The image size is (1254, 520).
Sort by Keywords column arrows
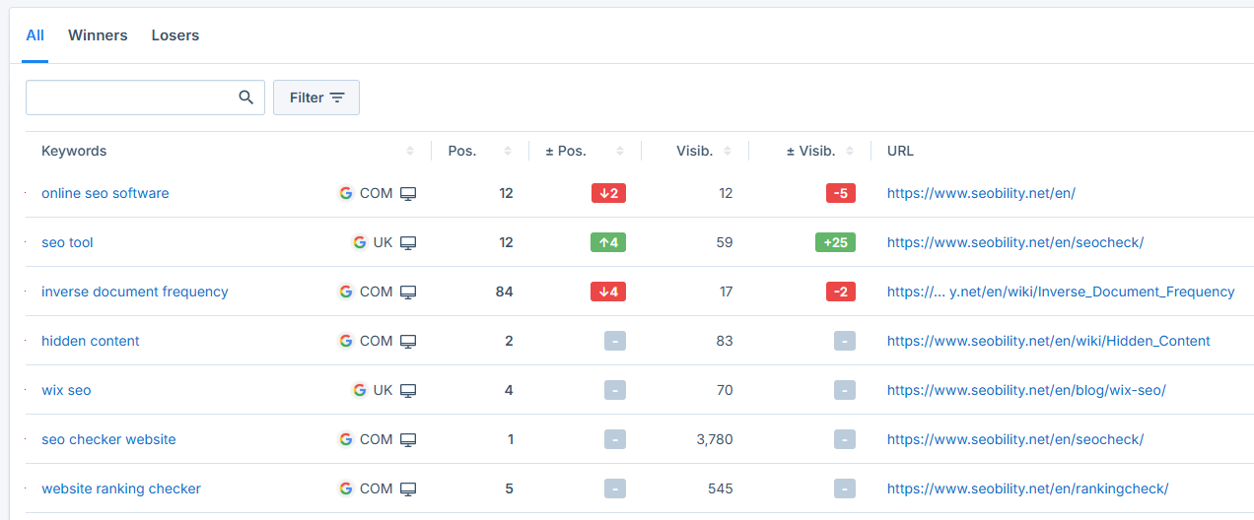(x=410, y=152)
